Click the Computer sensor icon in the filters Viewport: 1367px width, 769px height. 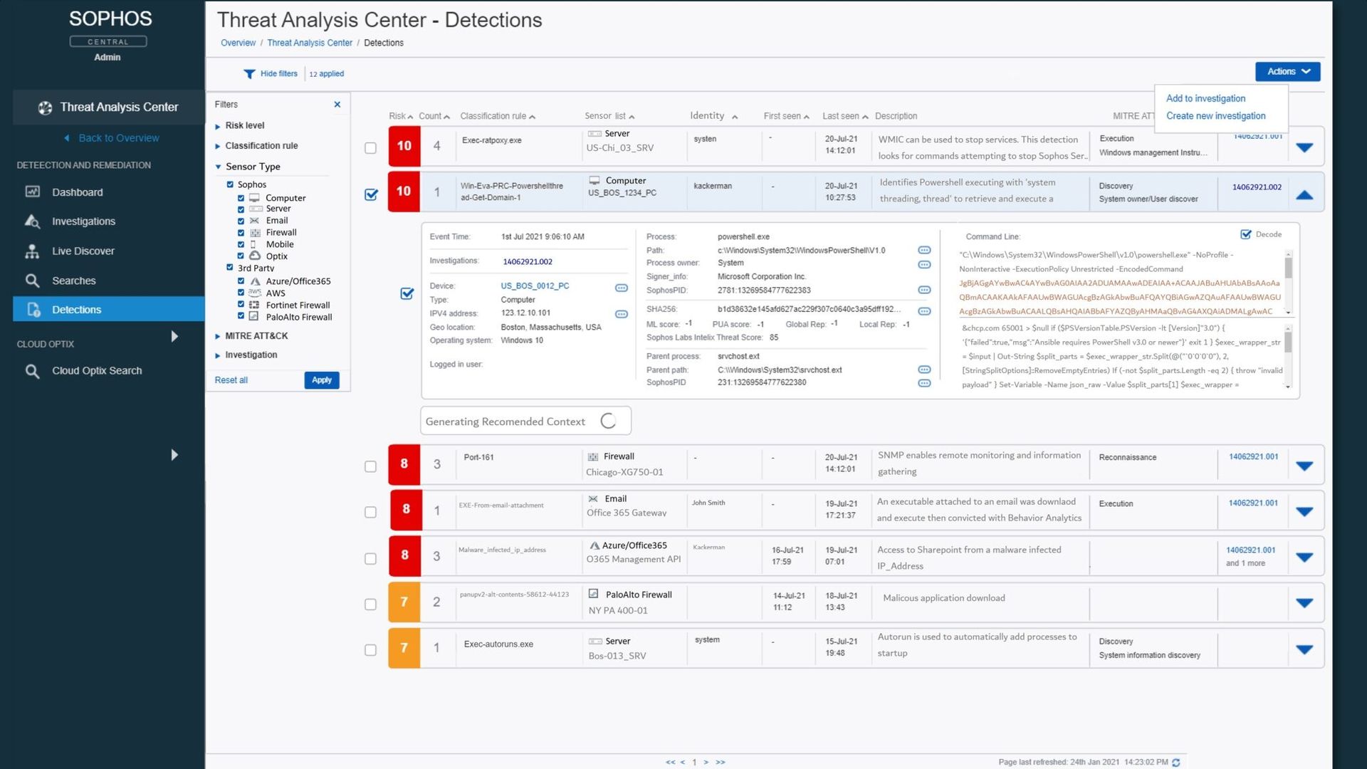(254, 198)
